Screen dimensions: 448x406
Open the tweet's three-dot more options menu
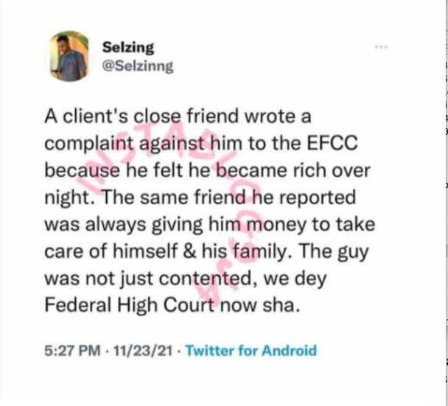381,47
